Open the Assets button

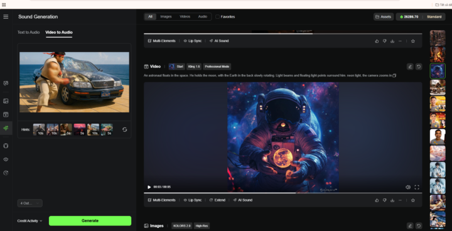(384, 17)
